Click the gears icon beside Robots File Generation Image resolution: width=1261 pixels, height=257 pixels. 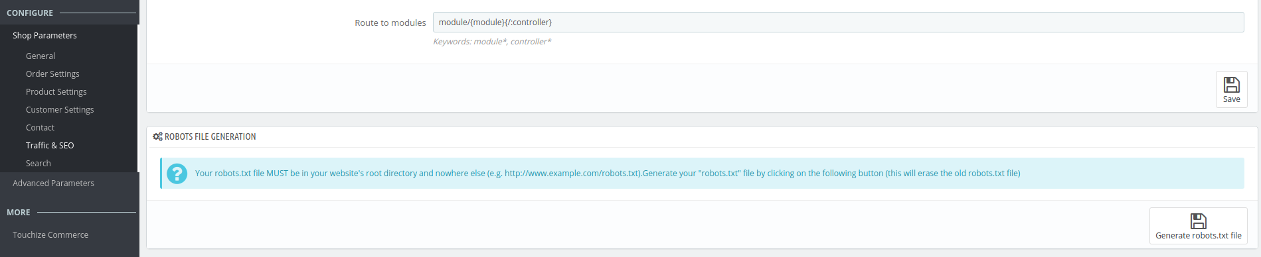pyautogui.click(x=157, y=136)
